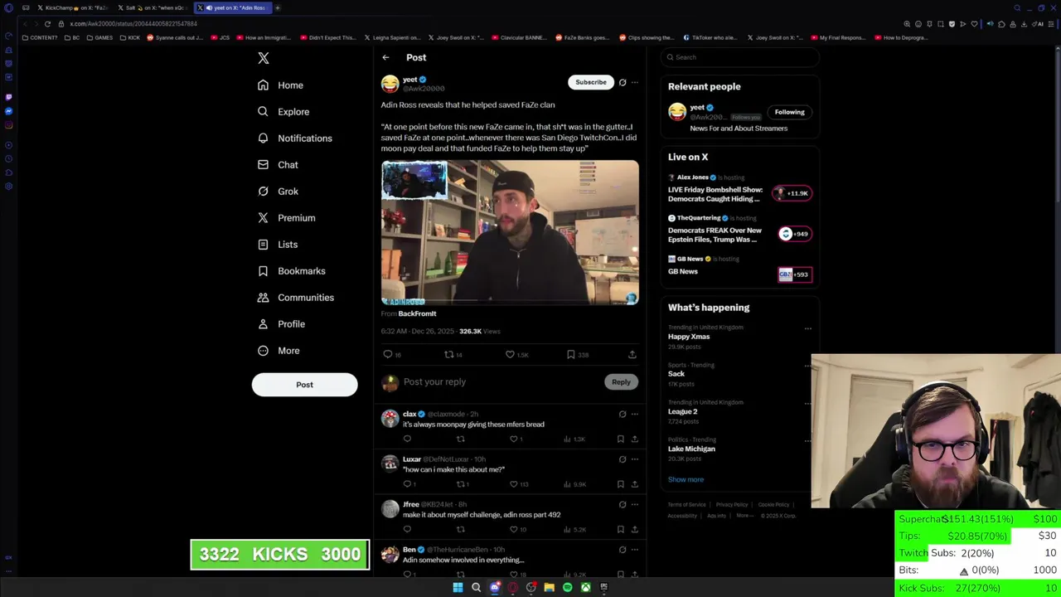Open clax's profile avatar
The height and width of the screenshot is (597, 1061).
click(390, 419)
